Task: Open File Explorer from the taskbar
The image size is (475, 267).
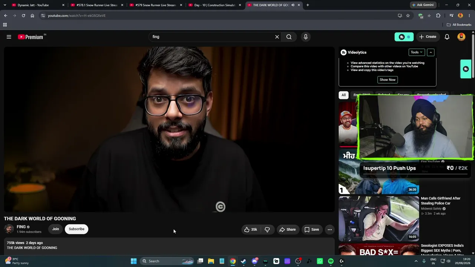Action: pos(211,261)
